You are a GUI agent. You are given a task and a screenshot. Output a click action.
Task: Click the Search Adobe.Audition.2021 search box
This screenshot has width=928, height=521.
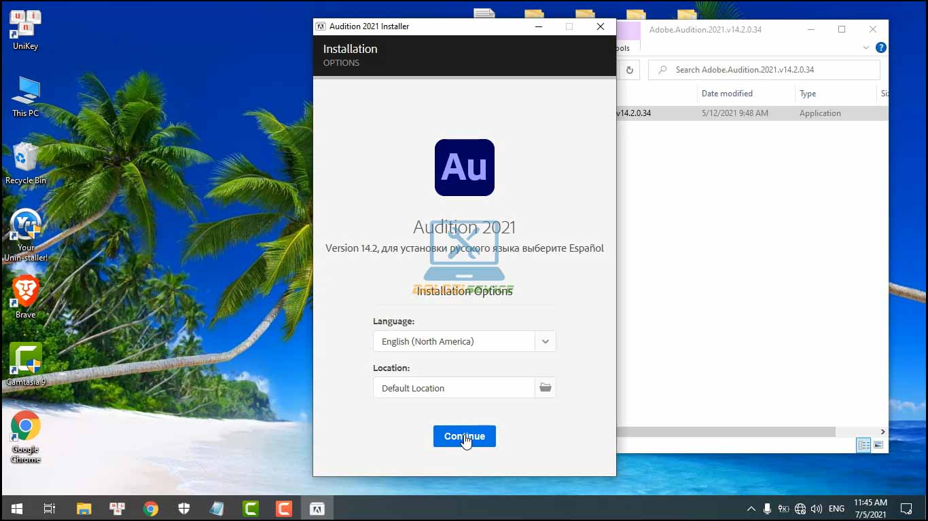pos(764,70)
